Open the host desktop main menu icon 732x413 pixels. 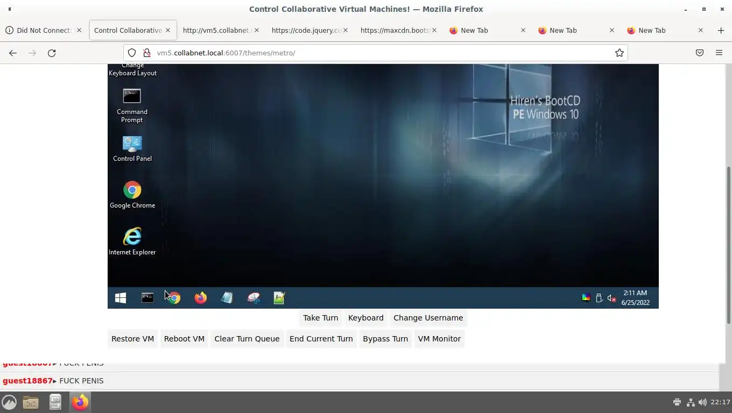(x=9, y=402)
